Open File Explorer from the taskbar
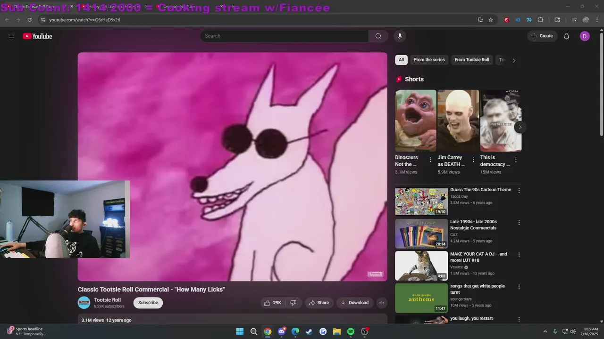604x339 pixels. coord(337,331)
